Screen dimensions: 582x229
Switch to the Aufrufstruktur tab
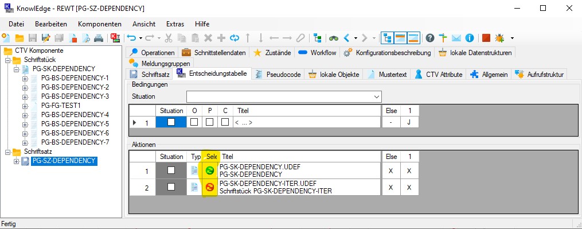540,75
